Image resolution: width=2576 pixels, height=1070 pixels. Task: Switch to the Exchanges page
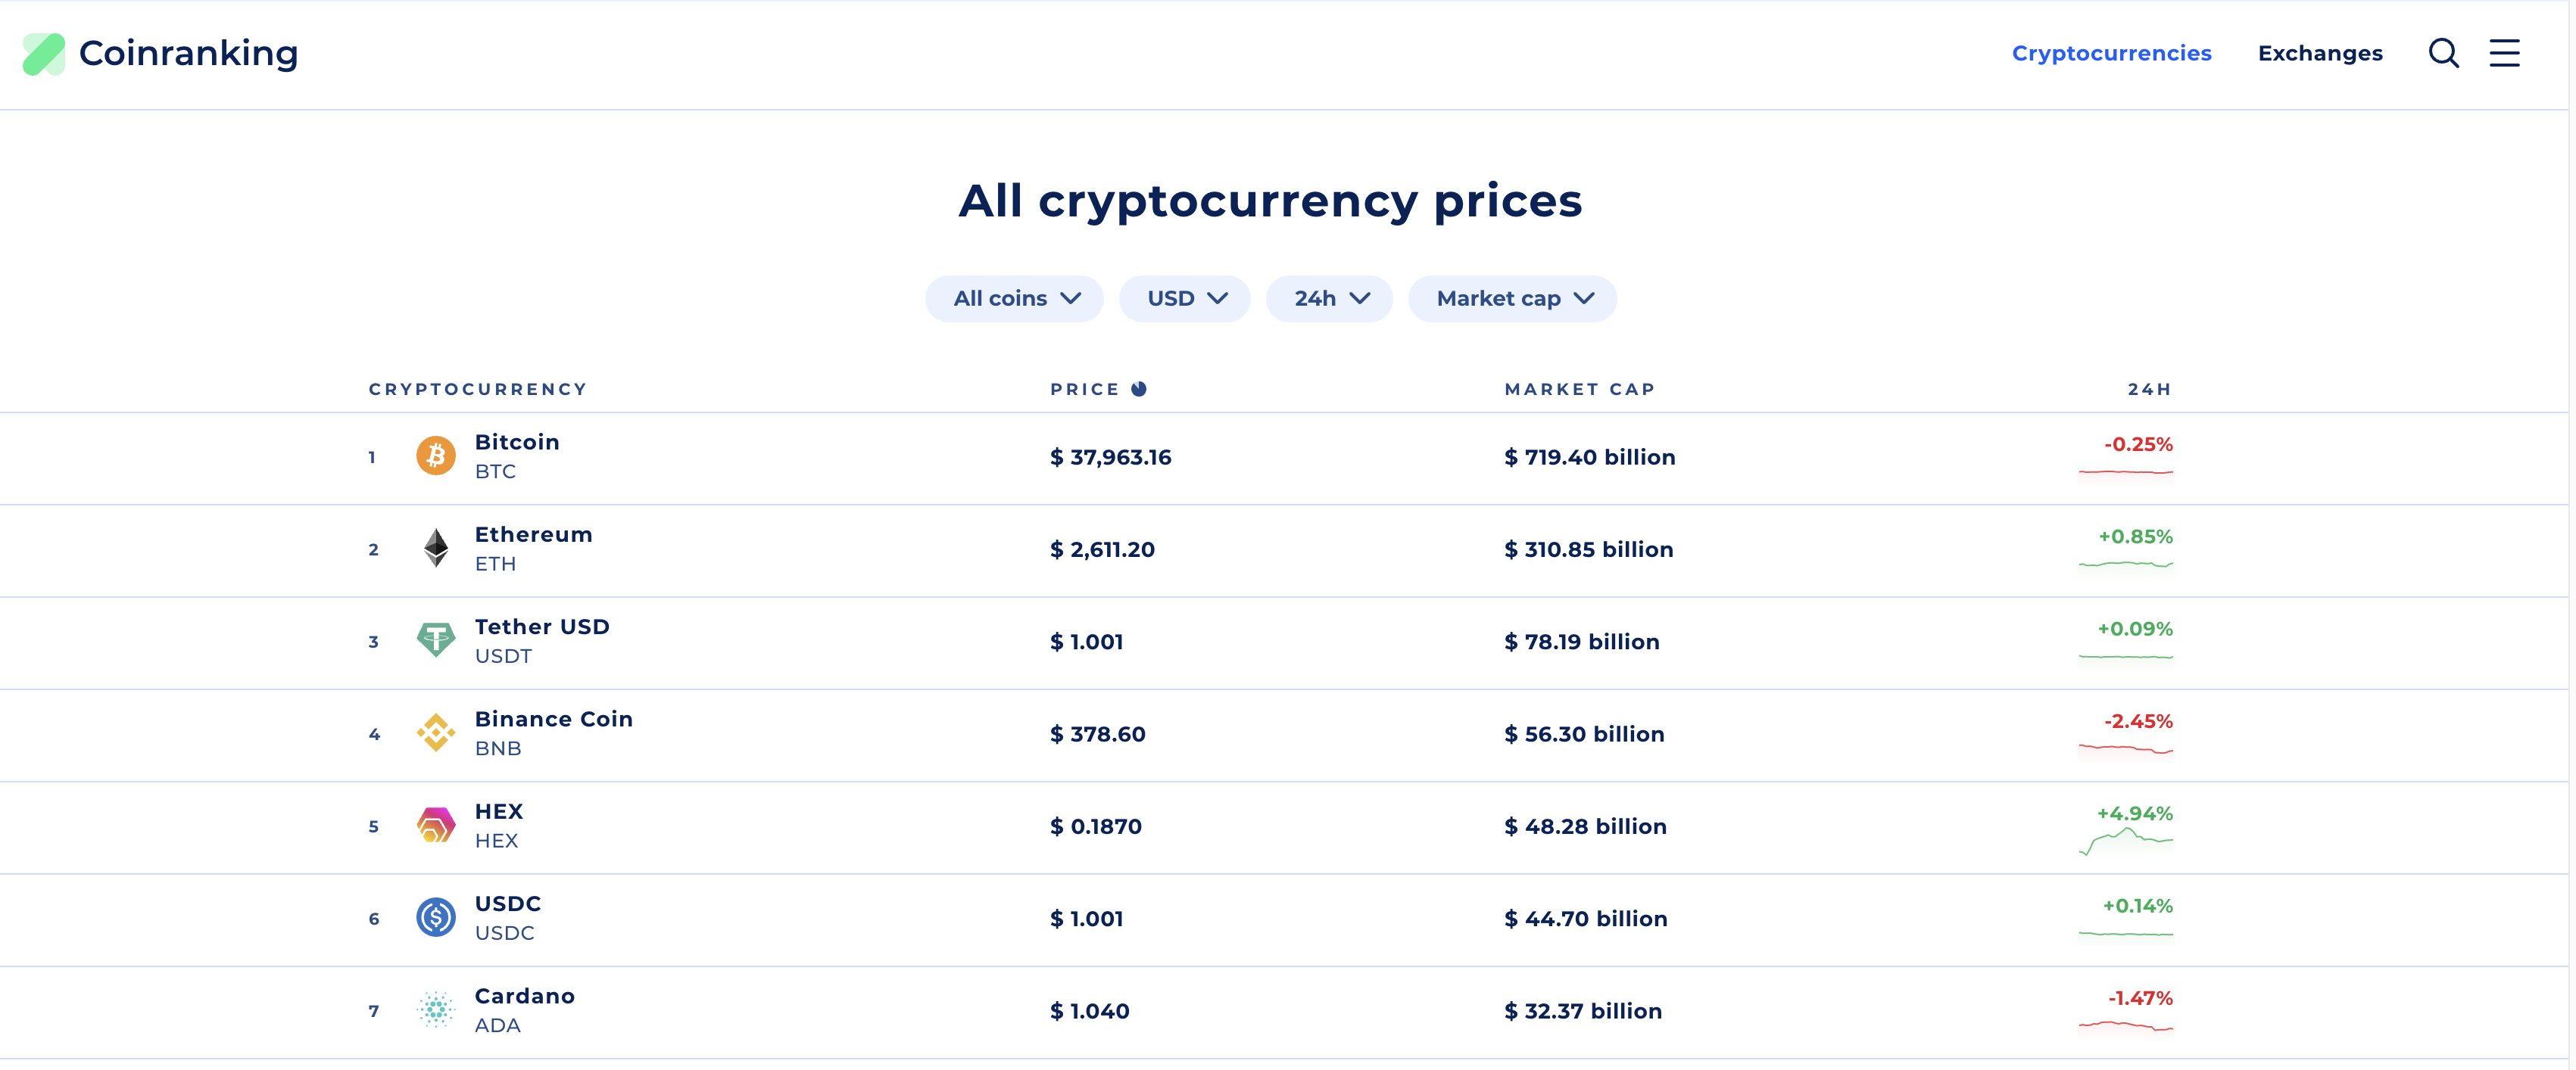pos(2321,53)
